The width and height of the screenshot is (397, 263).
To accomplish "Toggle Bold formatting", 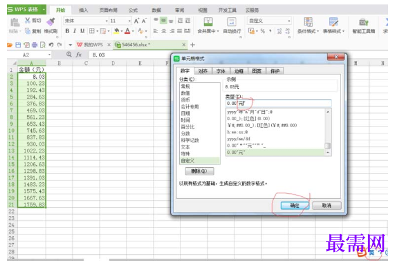I will [67, 31].
